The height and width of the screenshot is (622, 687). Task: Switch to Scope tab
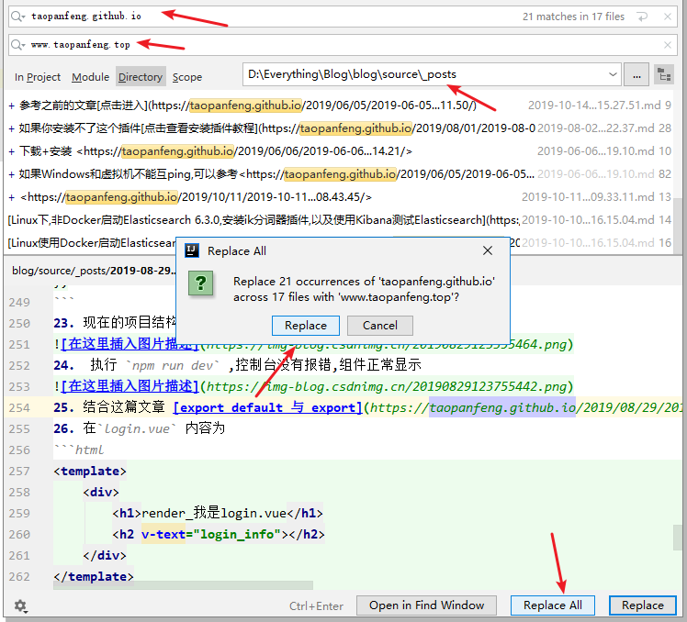tap(187, 77)
